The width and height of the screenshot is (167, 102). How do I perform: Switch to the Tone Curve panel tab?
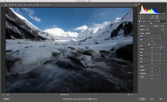pyautogui.click(x=142, y=21)
